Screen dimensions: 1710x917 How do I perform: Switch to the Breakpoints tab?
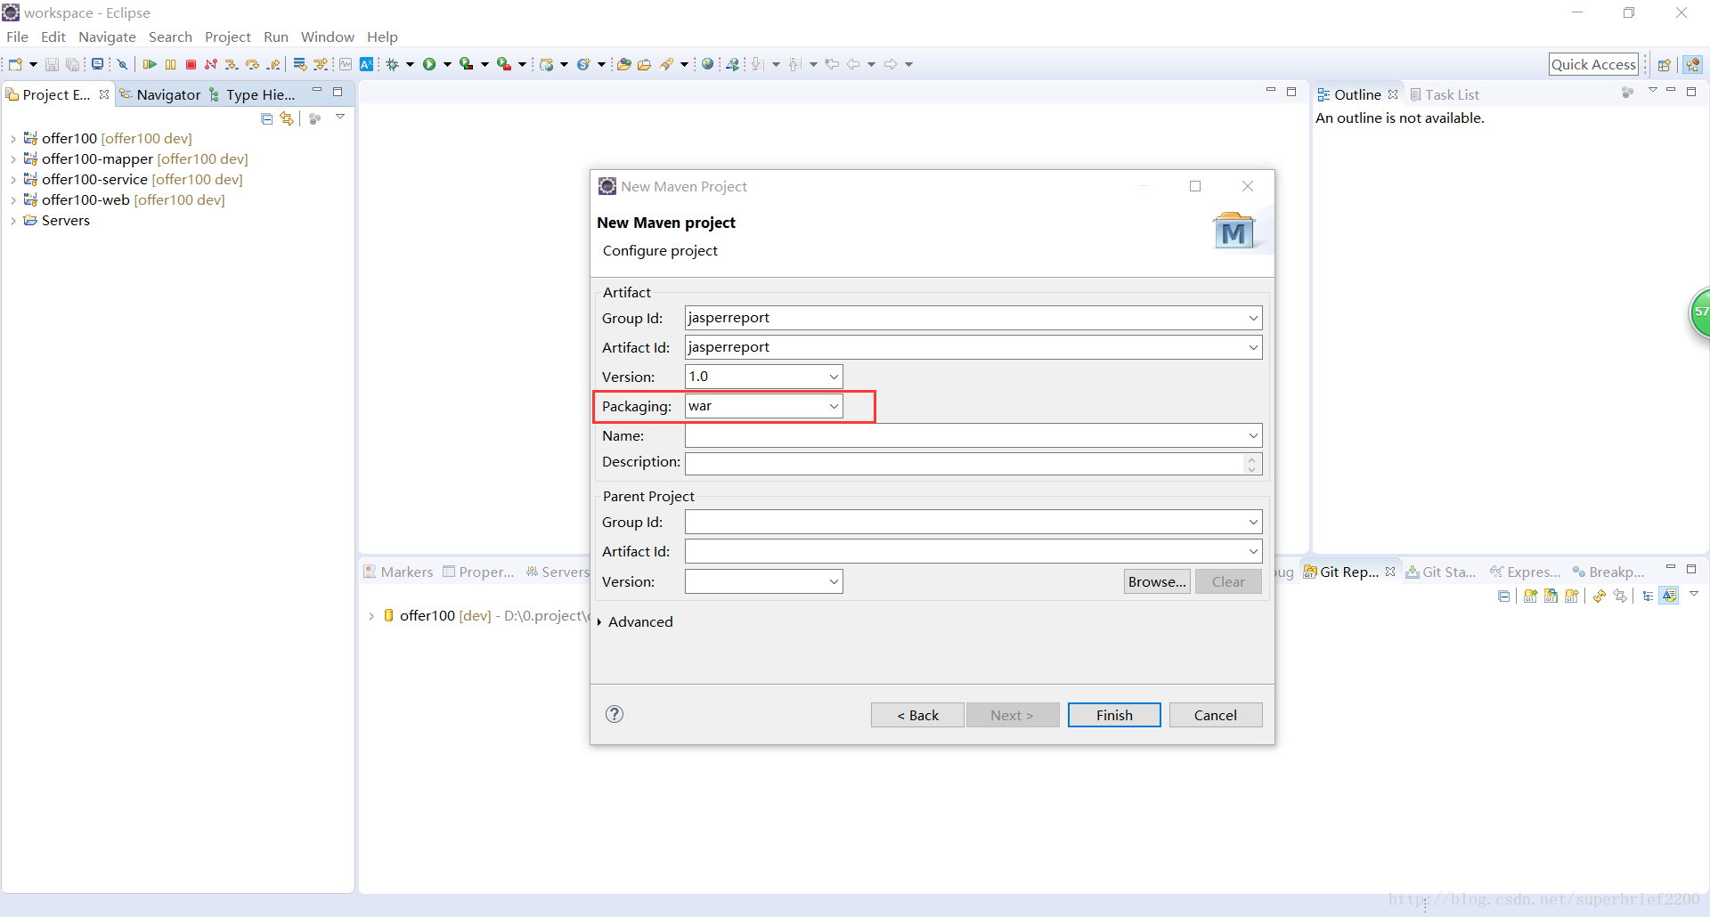pos(1608,572)
